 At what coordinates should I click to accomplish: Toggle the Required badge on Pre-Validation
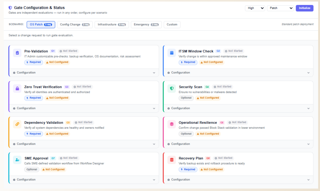click(33, 62)
